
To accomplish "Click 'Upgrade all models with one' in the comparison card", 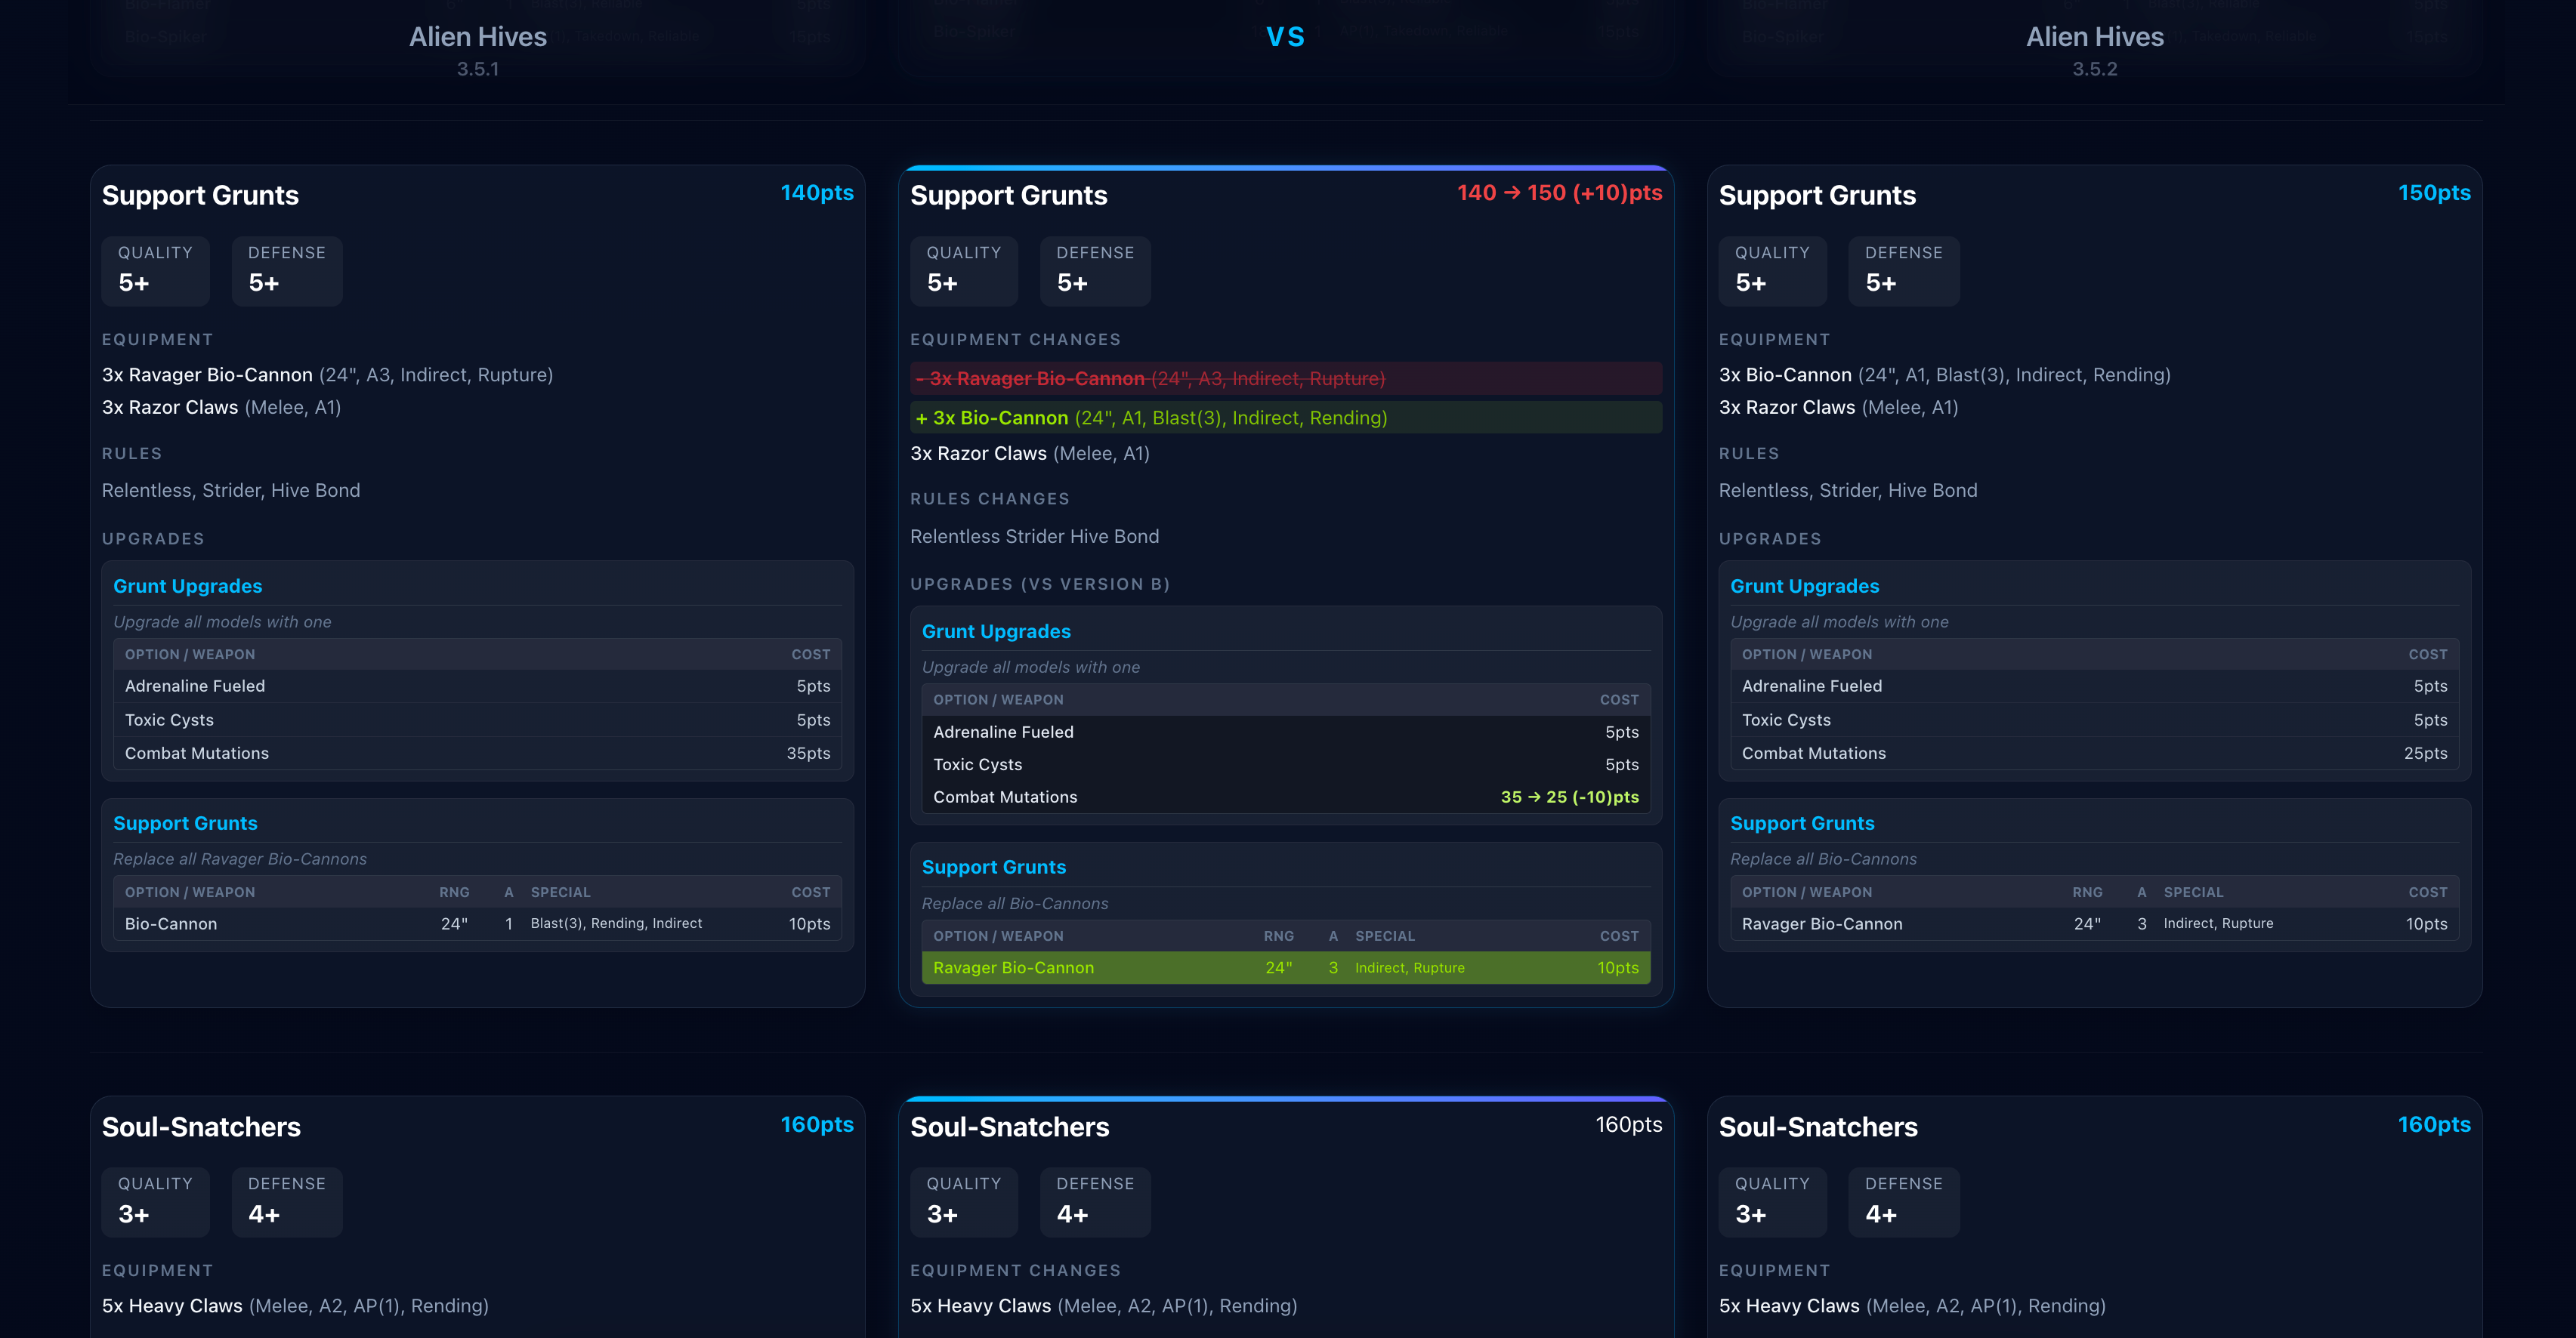I will point(1030,667).
